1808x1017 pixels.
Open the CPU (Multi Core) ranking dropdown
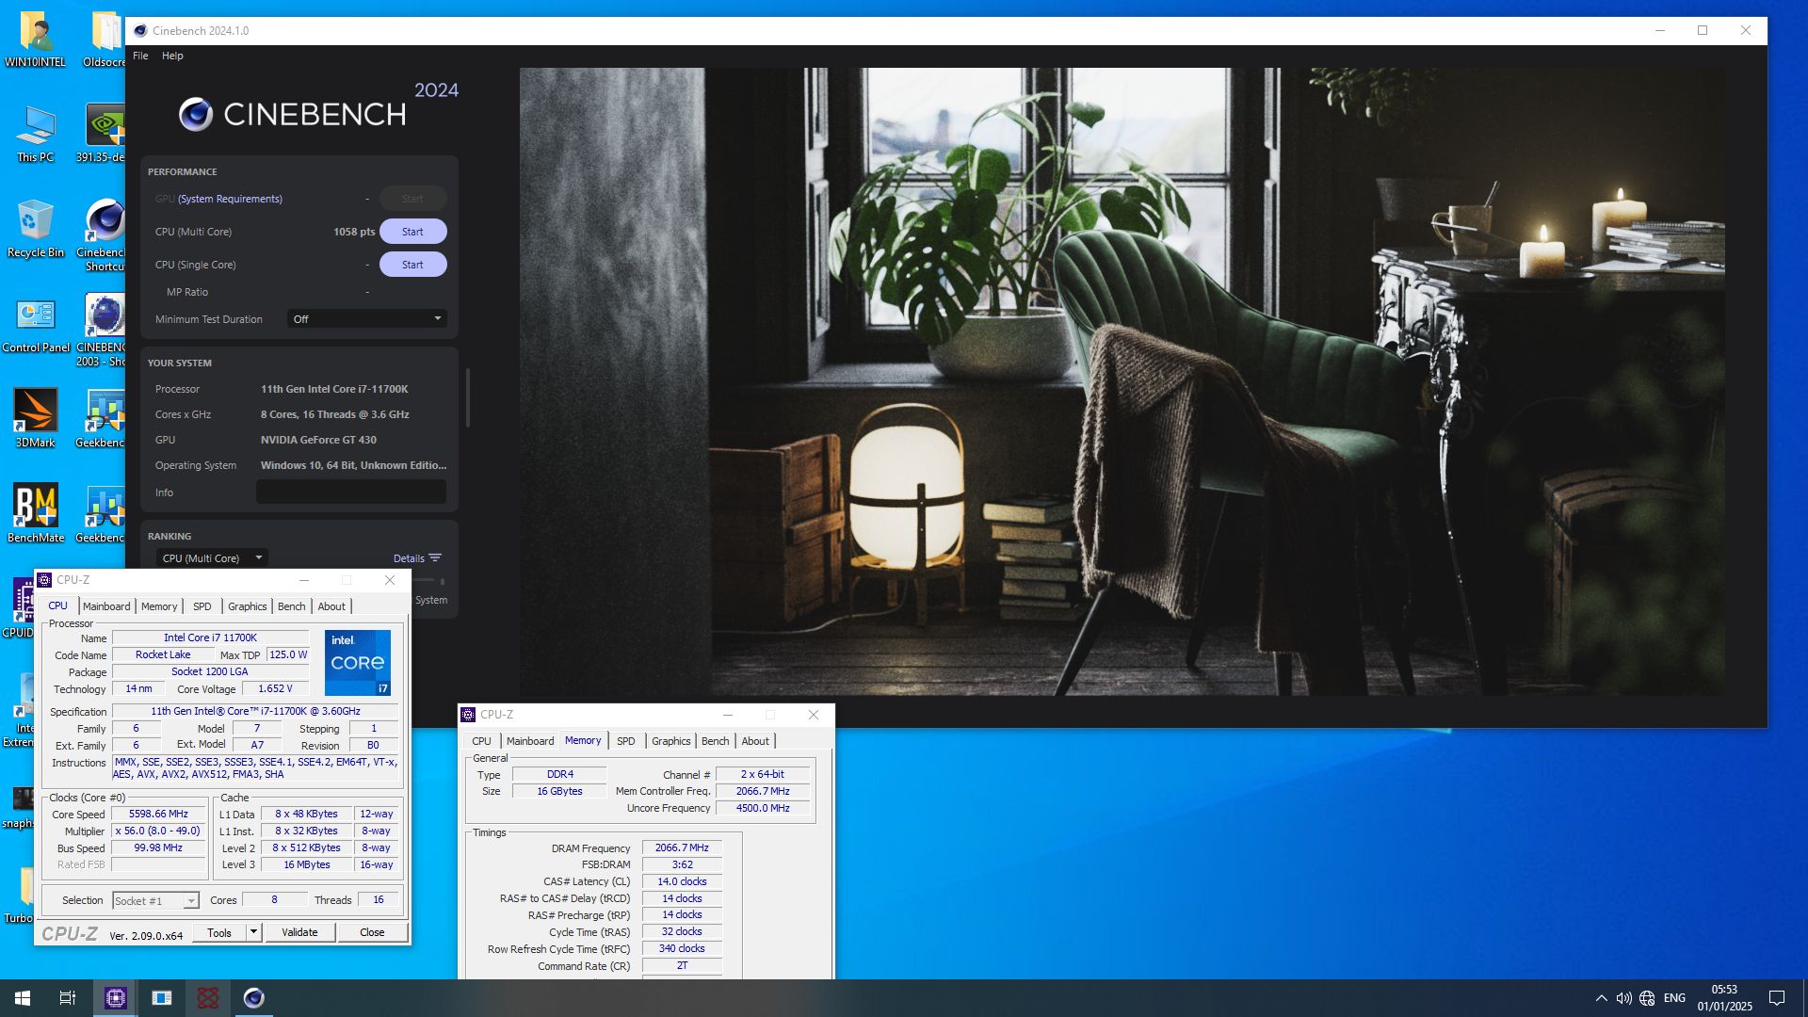(212, 558)
